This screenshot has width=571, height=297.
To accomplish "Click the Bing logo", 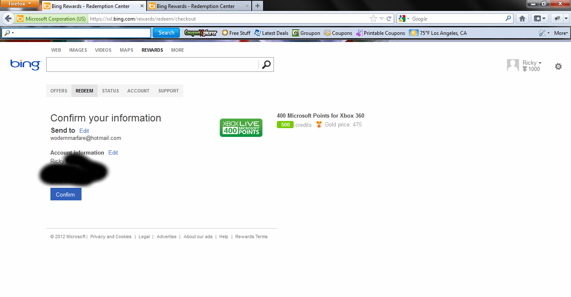I will [x=25, y=64].
